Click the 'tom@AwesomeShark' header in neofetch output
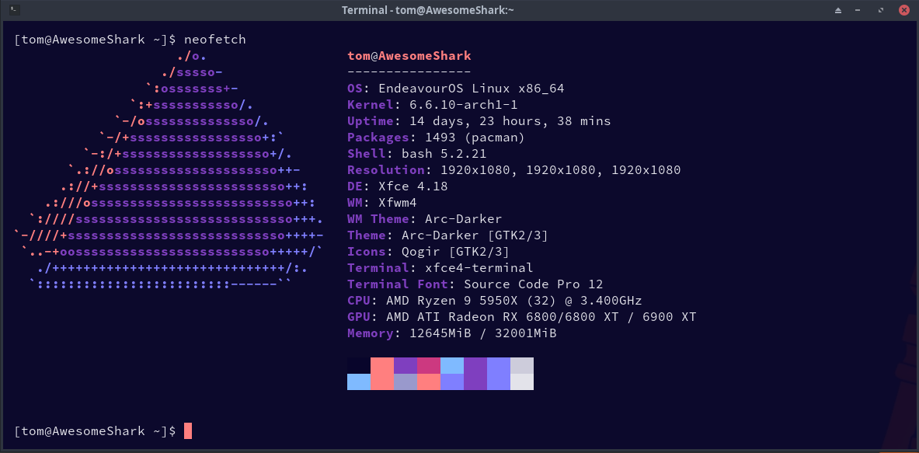 point(409,56)
